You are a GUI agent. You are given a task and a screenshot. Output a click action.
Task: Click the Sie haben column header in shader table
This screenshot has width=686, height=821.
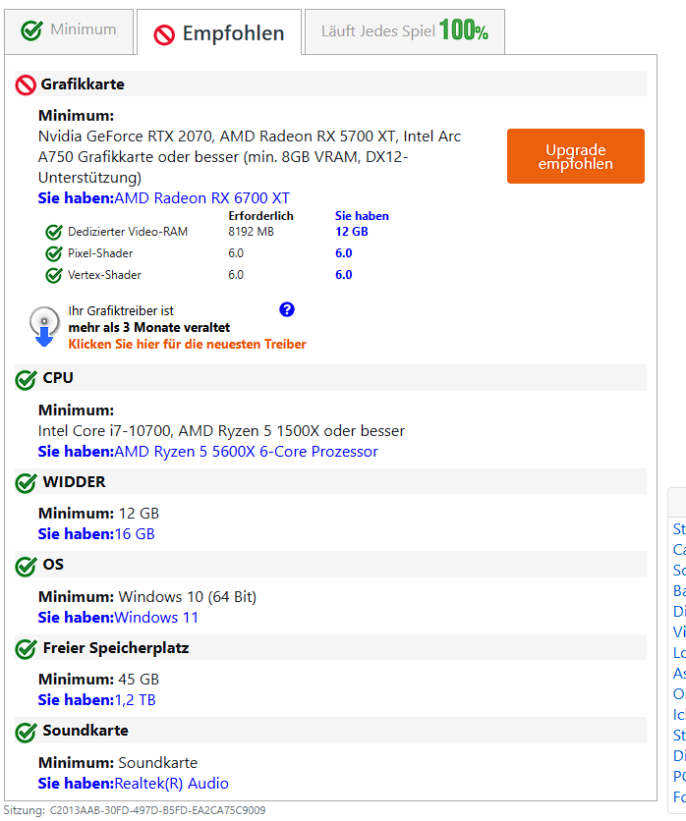click(362, 216)
